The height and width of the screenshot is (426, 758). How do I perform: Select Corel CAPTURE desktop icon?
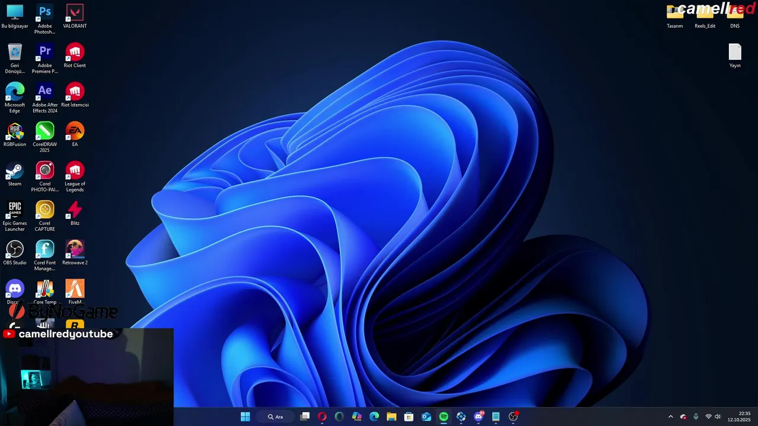pyautogui.click(x=44, y=217)
